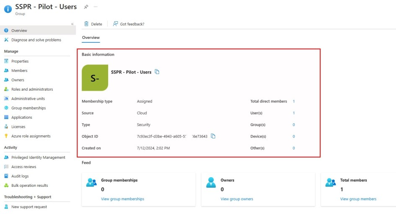This screenshot has width=396, height=214.
Task: Click Roles and administrators icon
Action: 6,89
